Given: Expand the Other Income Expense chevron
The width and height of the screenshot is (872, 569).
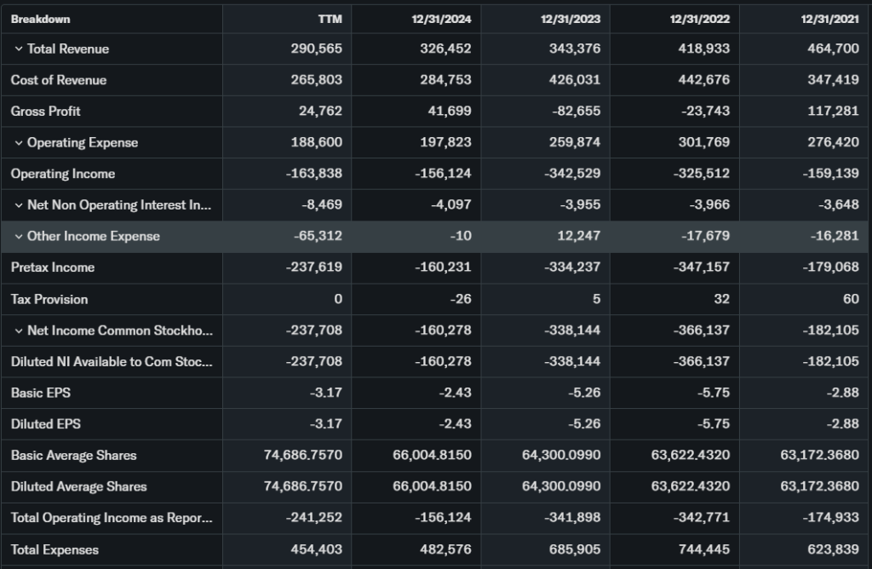Looking at the screenshot, I should [18, 236].
